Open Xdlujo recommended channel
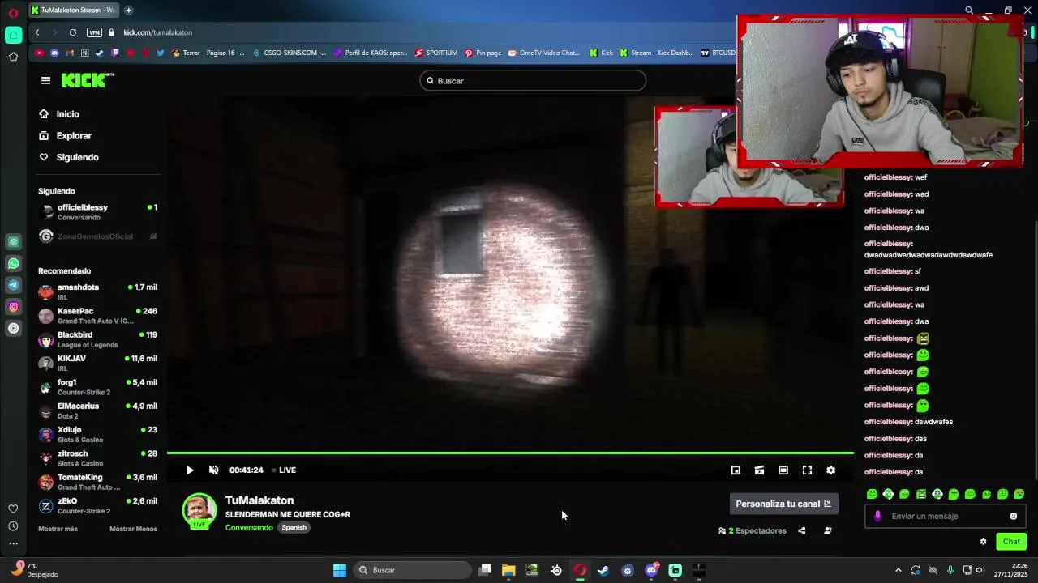The image size is (1038, 583). [97, 434]
